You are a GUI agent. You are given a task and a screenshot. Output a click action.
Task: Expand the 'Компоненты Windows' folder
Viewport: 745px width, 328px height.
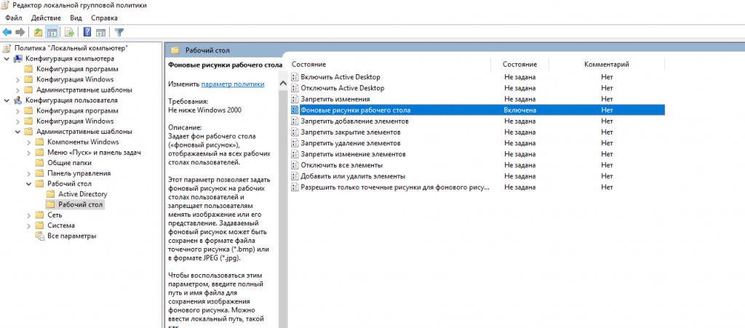(28, 143)
